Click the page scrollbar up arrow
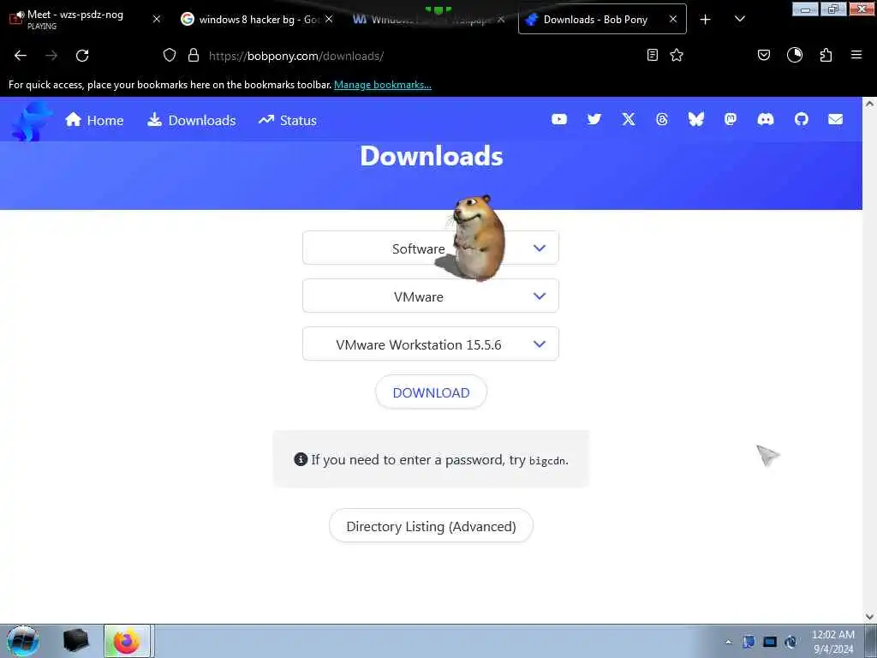This screenshot has height=658, width=877. (x=869, y=104)
